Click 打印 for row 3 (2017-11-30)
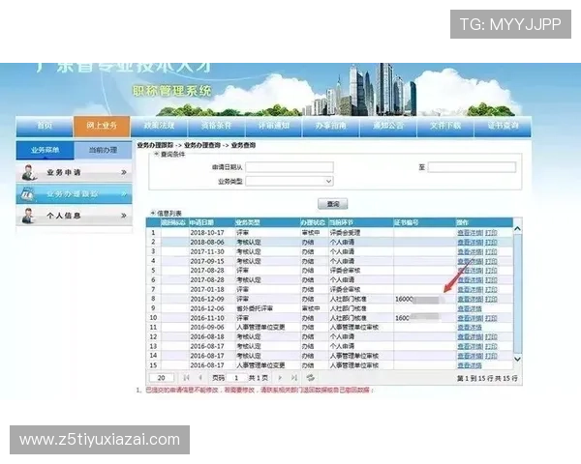The image size is (581, 464). pyautogui.click(x=491, y=252)
